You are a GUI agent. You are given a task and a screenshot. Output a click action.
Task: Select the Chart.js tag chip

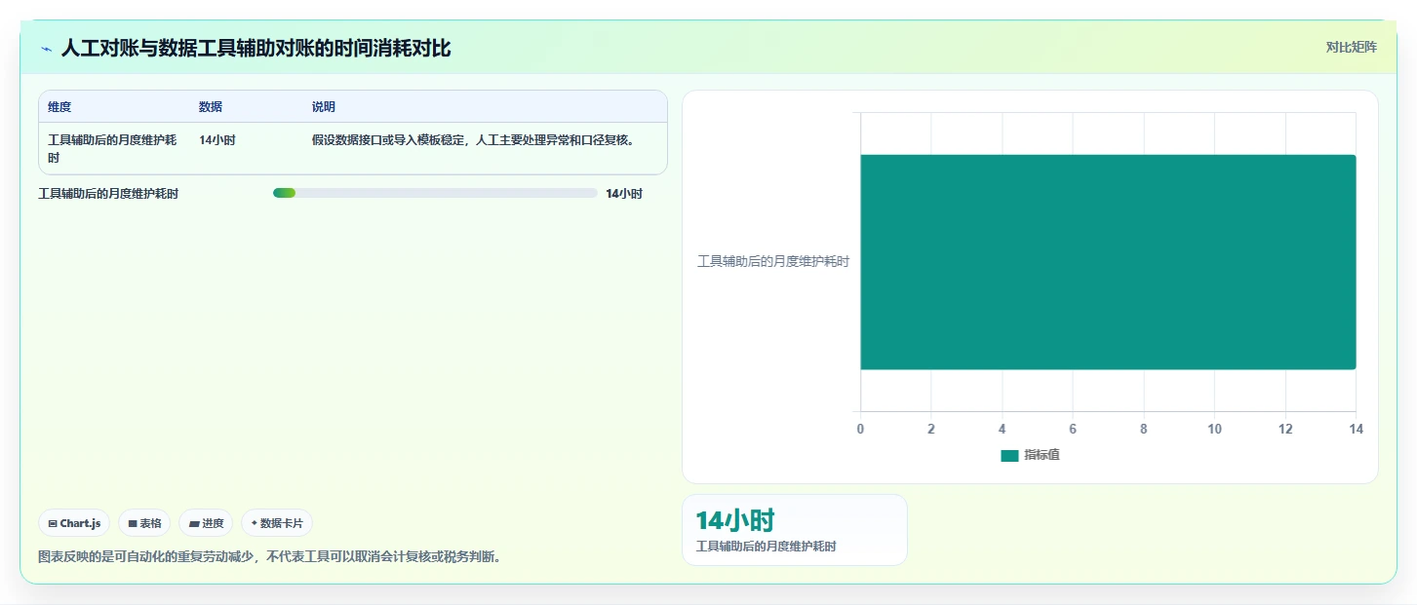click(74, 523)
